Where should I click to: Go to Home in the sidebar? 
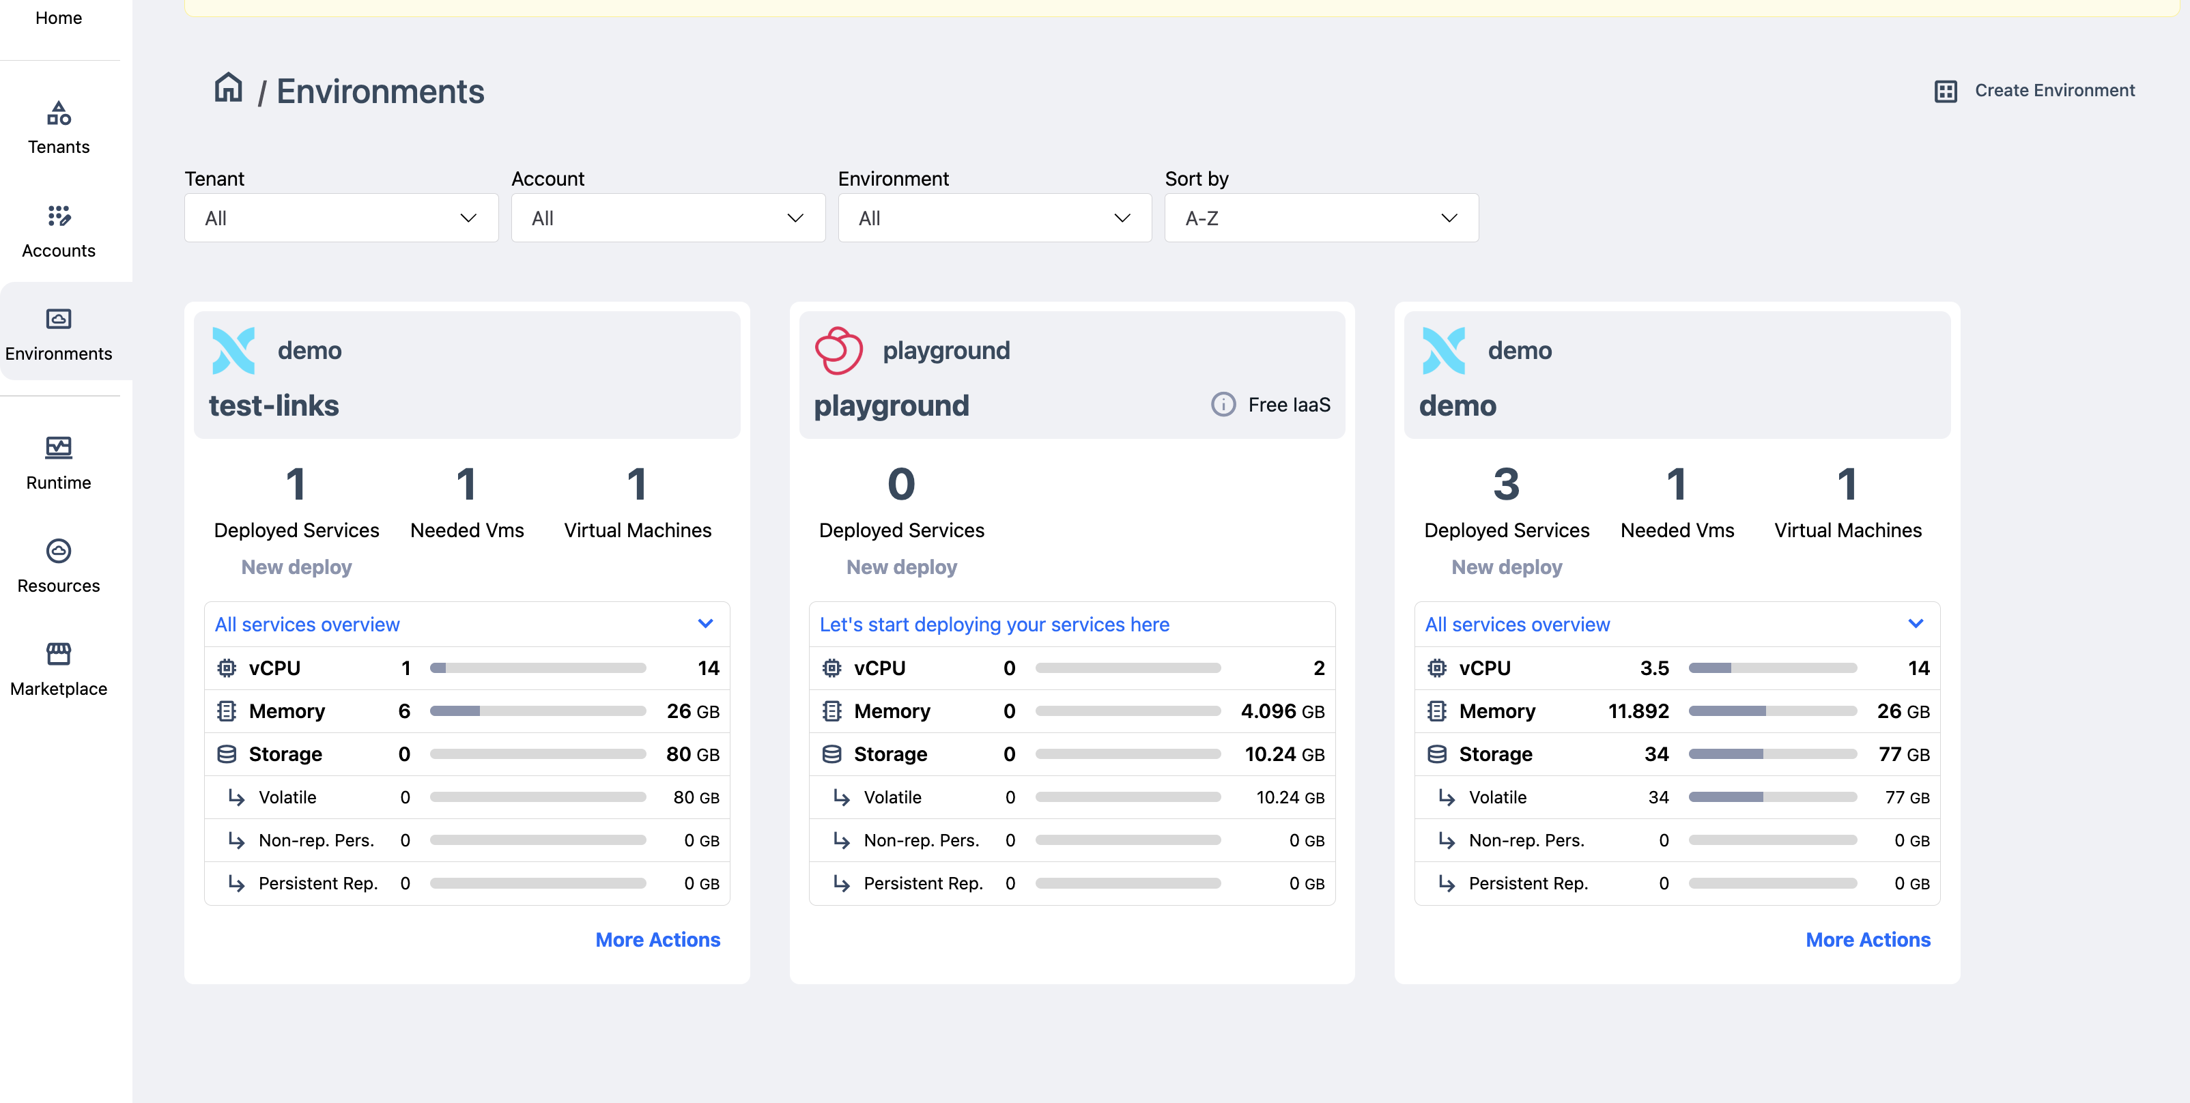point(59,18)
